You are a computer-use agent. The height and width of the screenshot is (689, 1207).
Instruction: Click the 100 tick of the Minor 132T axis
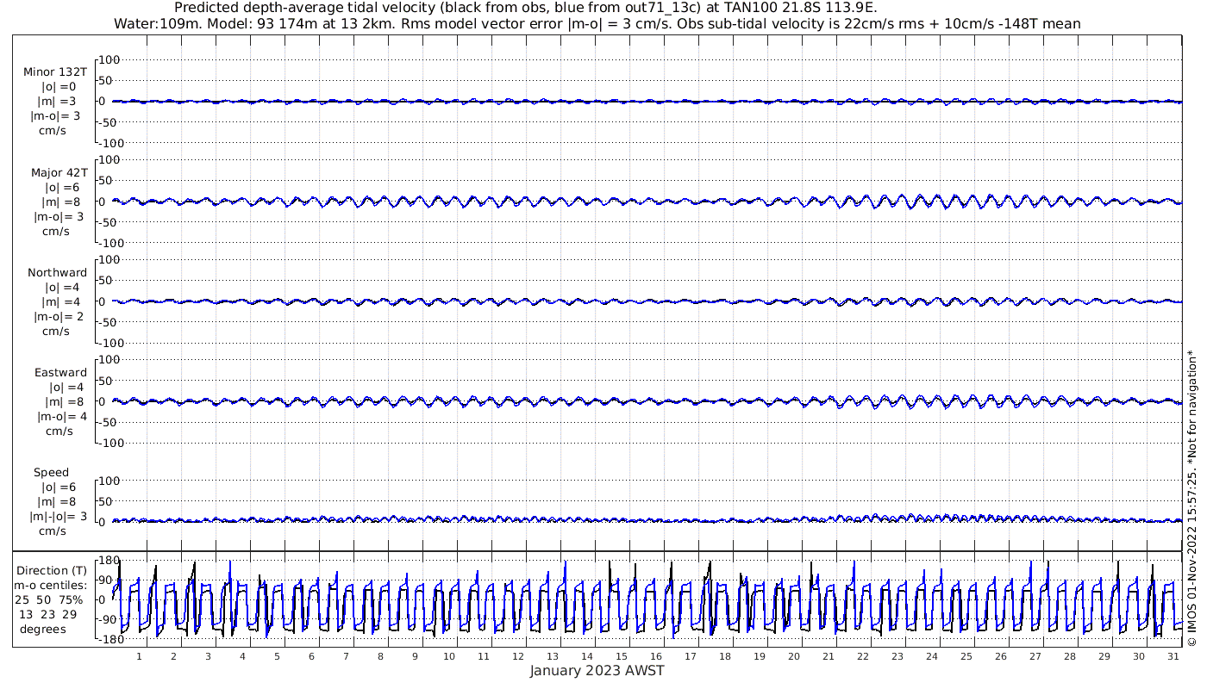tap(109, 60)
